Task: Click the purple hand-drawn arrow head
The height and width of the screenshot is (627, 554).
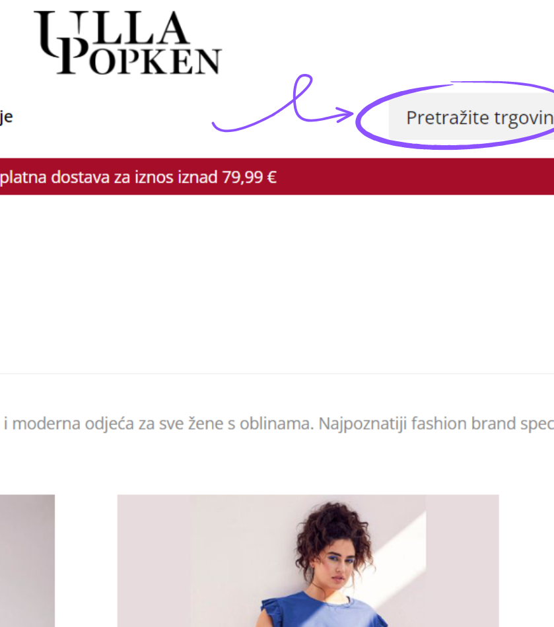Action: click(x=345, y=114)
